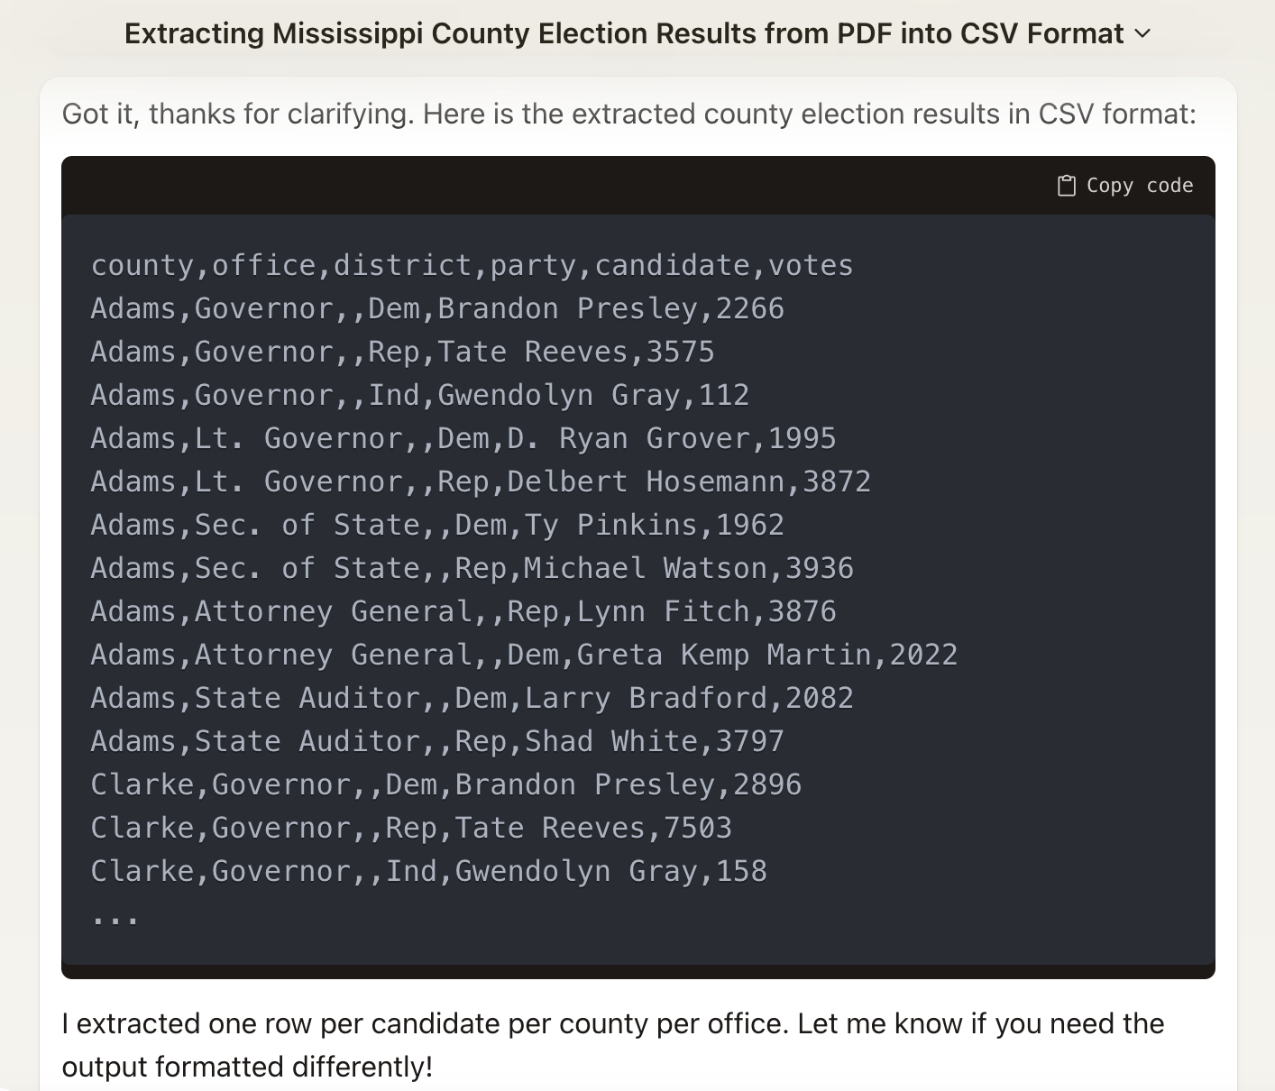Click the Larry Bradford 2082 row
Viewport: 1275px width, 1091px height.
[472, 699]
